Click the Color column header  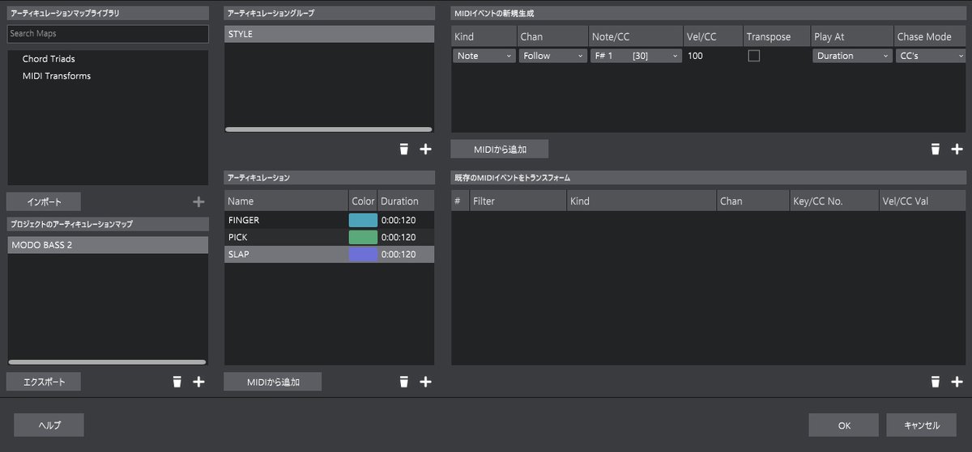363,201
